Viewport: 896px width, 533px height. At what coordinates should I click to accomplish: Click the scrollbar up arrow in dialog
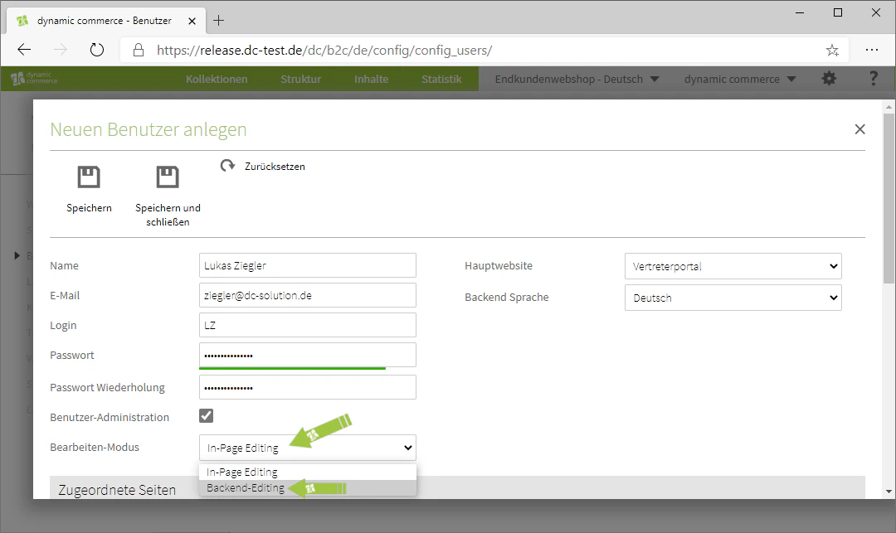click(888, 107)
